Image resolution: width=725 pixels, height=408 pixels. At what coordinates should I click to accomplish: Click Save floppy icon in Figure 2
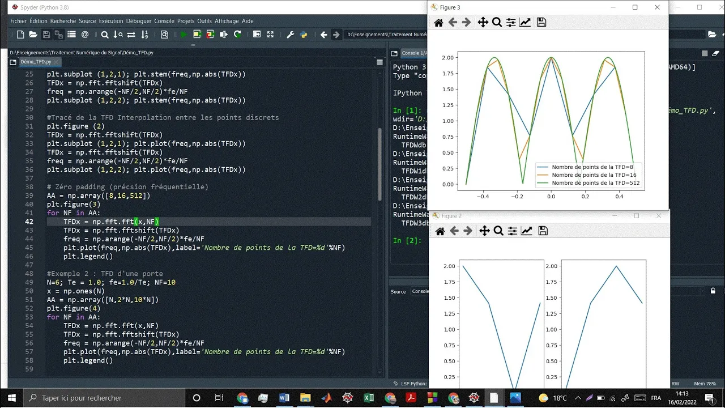point(543,231)
